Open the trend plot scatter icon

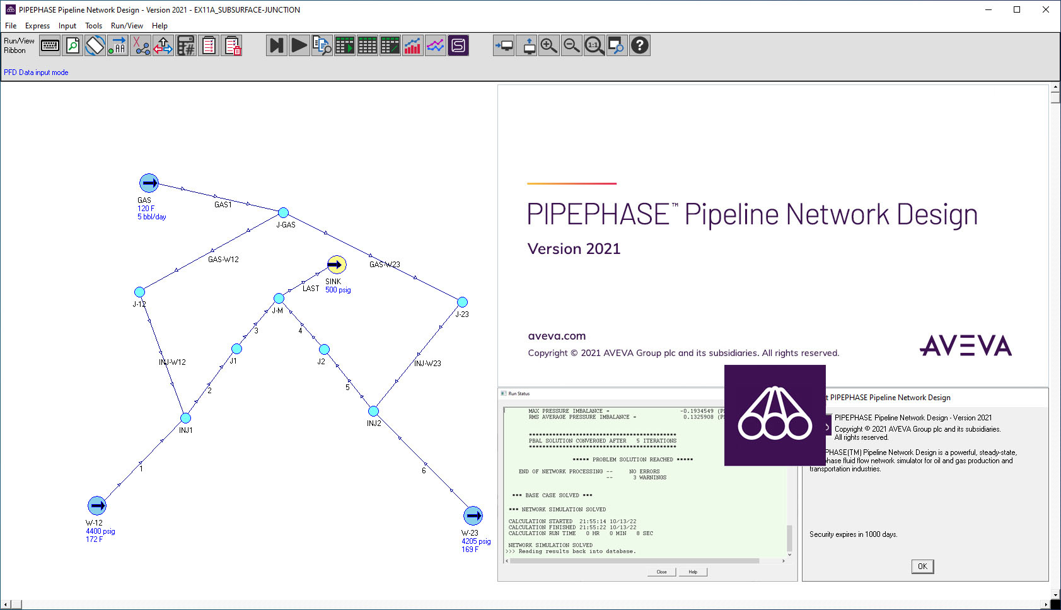click(x=436, y=45)
